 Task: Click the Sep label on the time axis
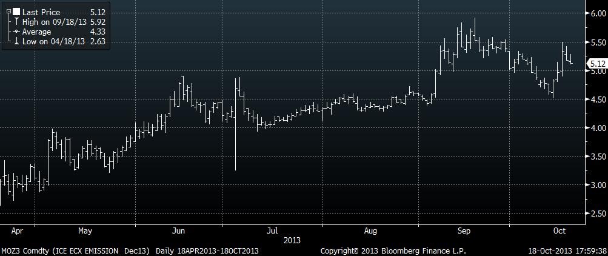[x=464, y=231]
